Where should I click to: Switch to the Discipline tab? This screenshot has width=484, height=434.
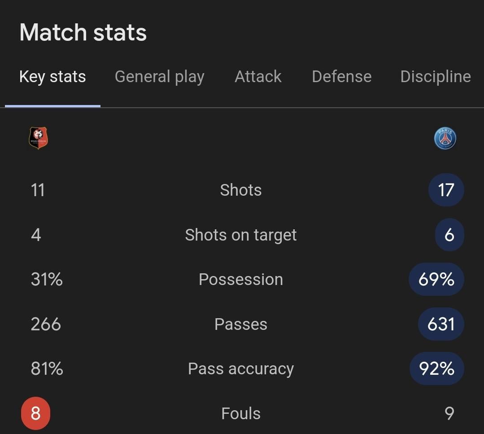tap(435, 77)
